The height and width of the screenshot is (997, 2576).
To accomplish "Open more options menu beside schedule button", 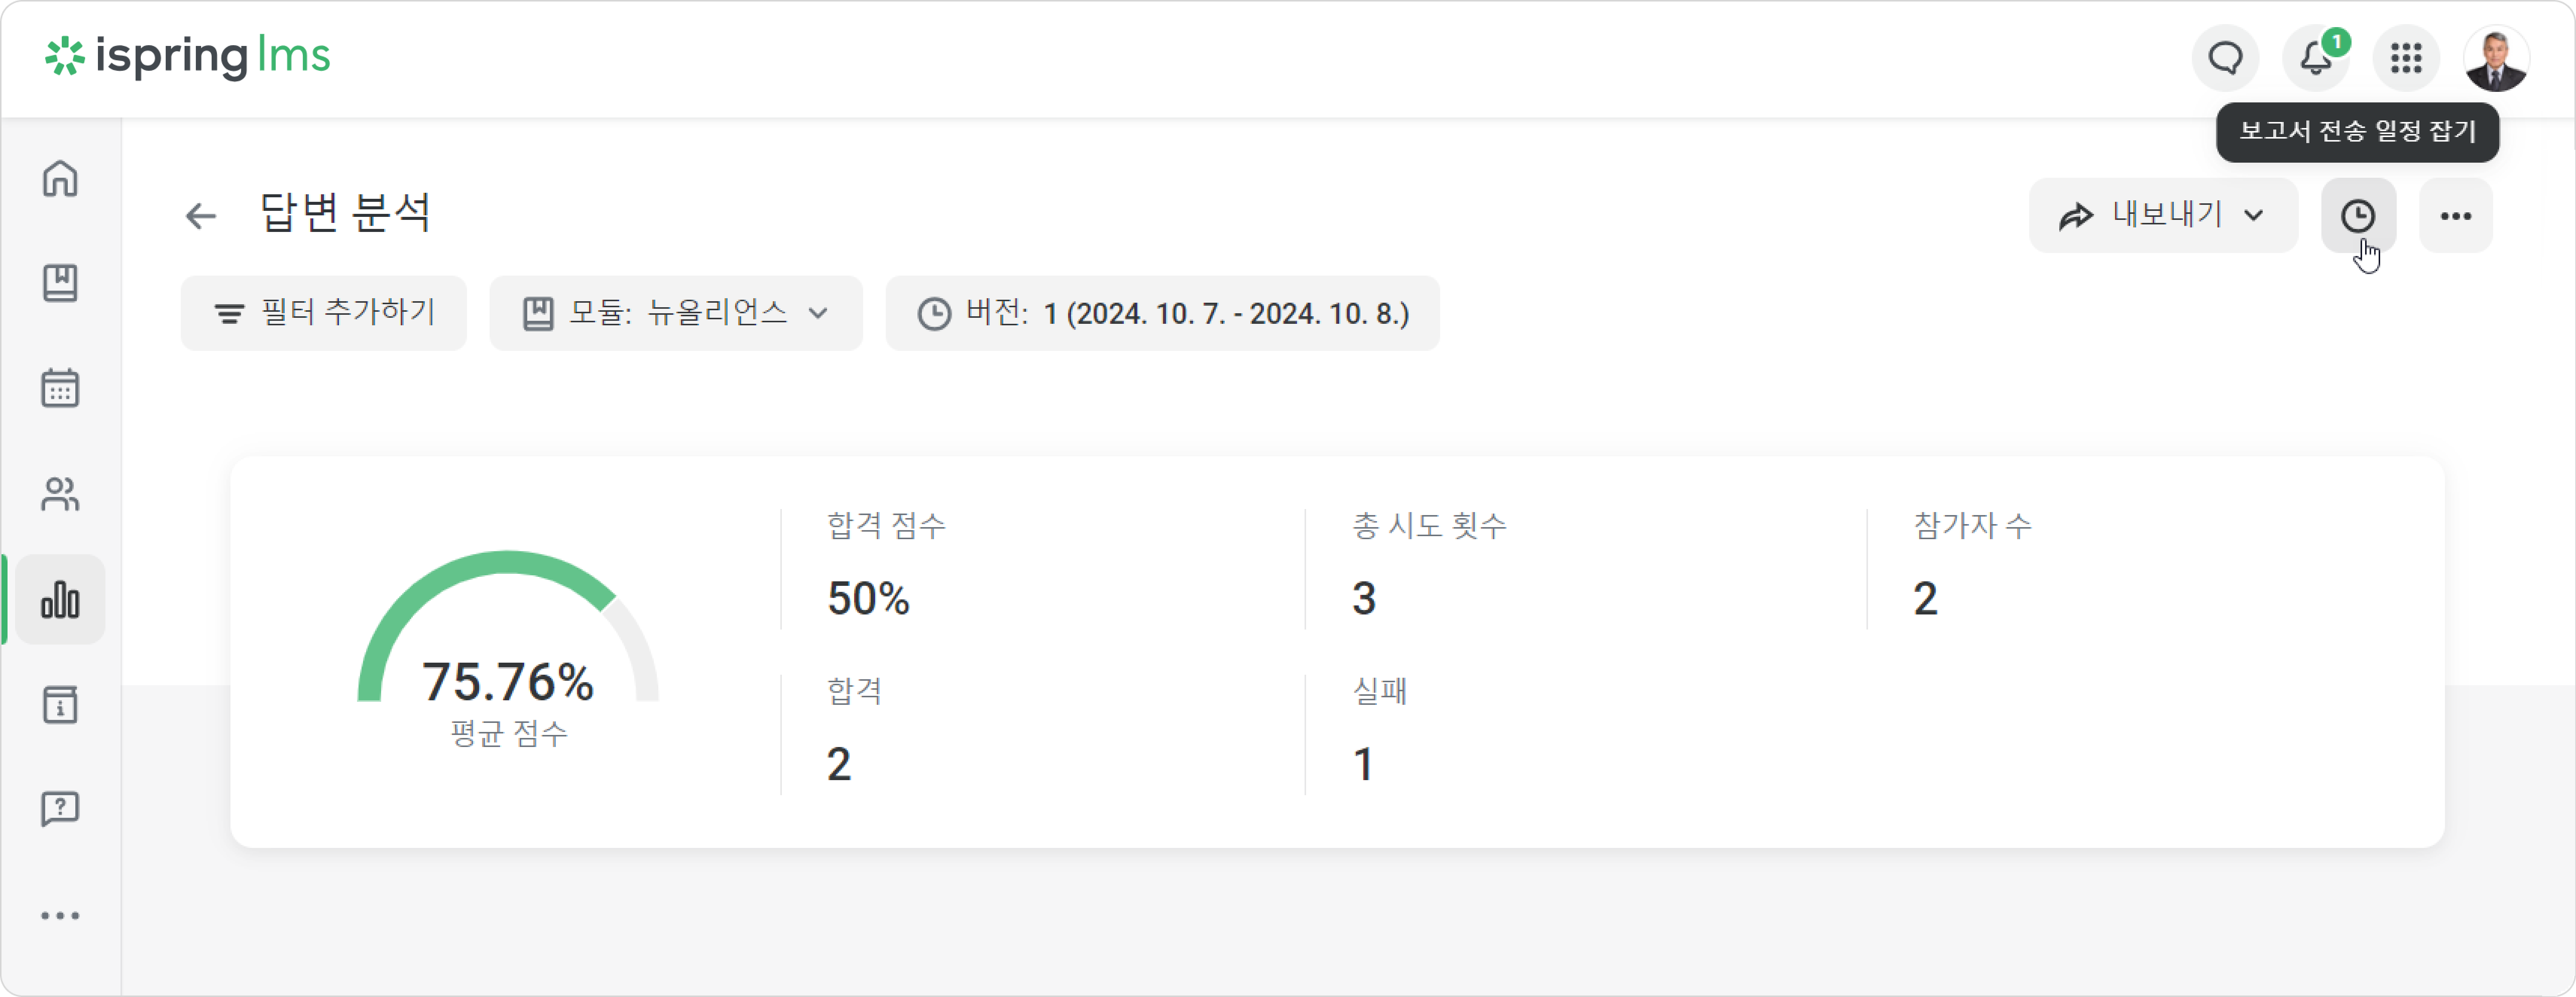I will click(2456, 216).
